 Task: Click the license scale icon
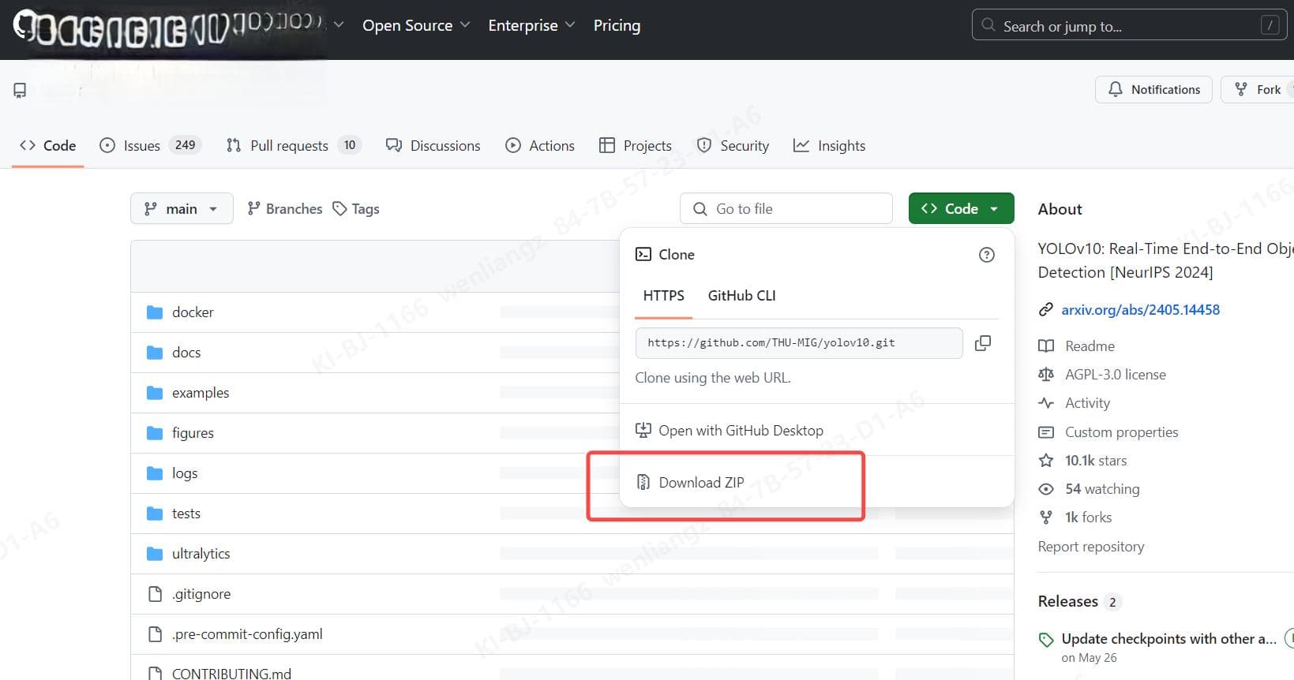[x=1046, y=375]
